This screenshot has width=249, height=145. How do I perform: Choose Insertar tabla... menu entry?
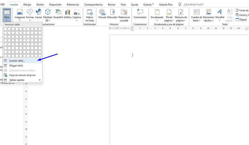pos(22,61)
